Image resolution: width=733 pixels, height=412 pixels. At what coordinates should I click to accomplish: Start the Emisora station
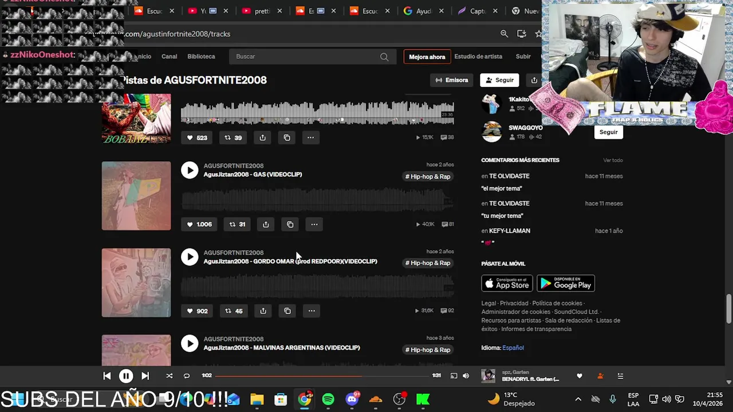click(452, 80)
